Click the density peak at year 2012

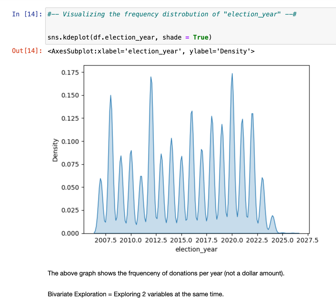pos(151,78)
